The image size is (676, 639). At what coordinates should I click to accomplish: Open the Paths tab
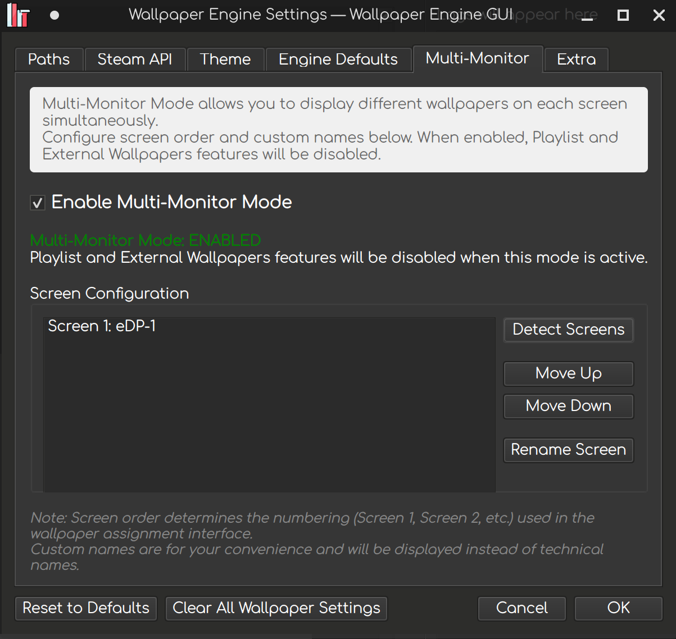[x=49, y=59]
